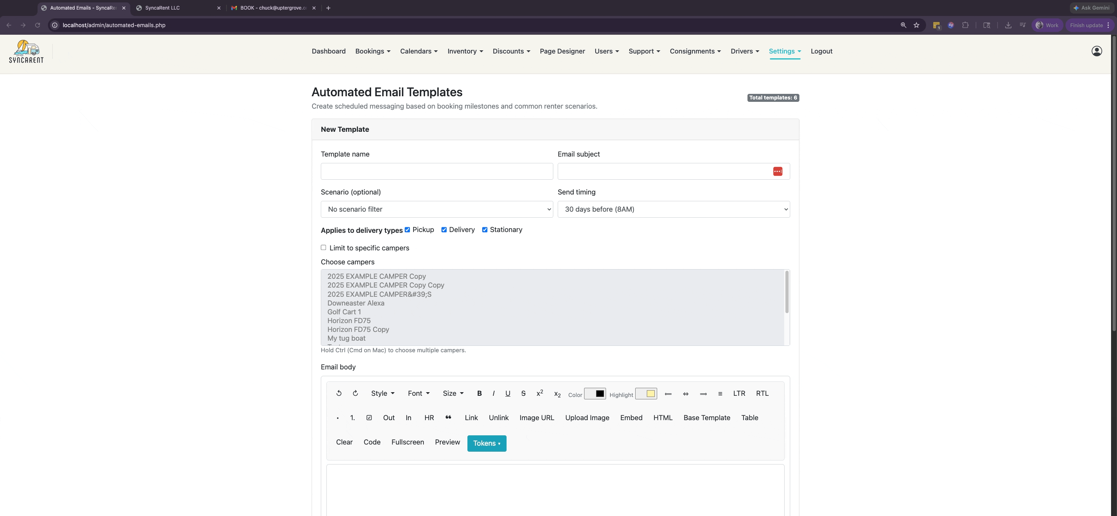Align text right in the editor
The width and height of the screenshot is (1117, 516).
point(704,393)
